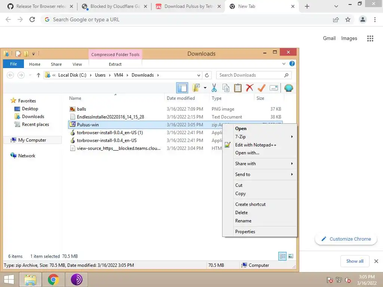This screenshot has width=383, height=287.
Task: Go forward in explorer
Action: tap(21, 75)
